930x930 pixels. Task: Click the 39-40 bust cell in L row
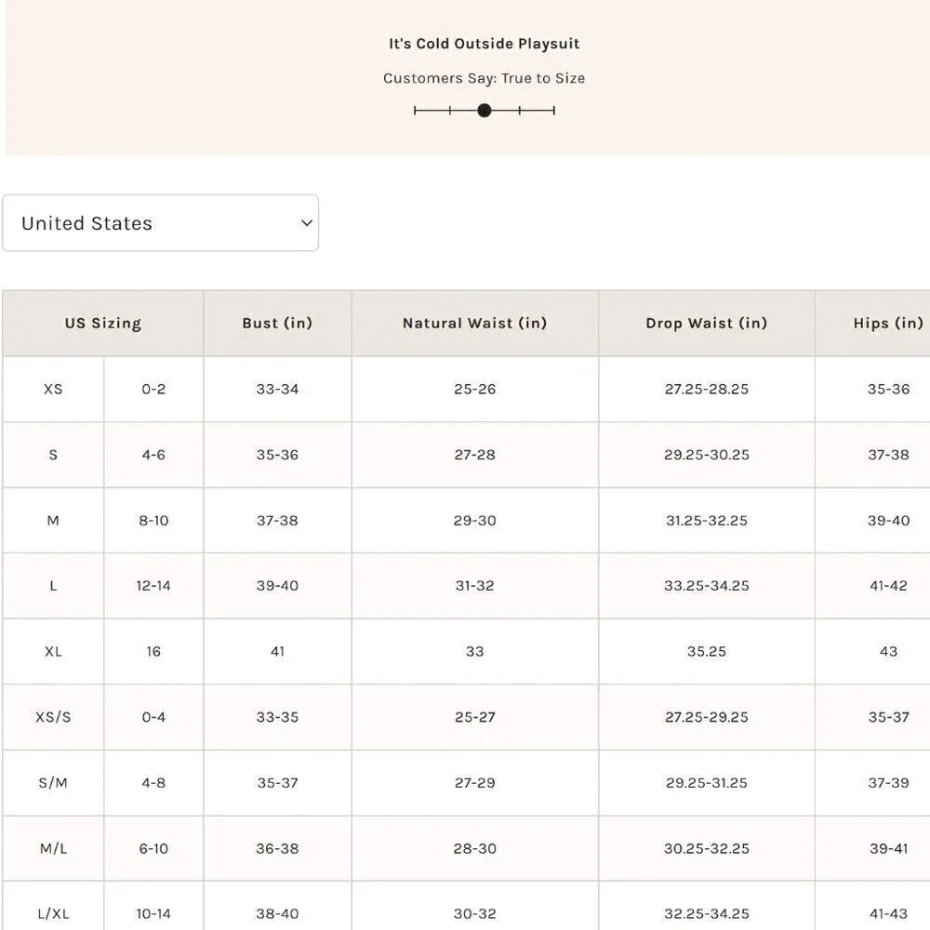pyautogui.click(x=277, y=586)
